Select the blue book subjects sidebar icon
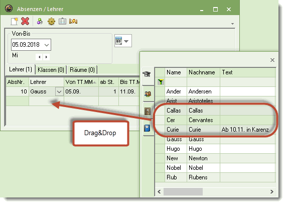286x205 pixels. pos(147,128)
